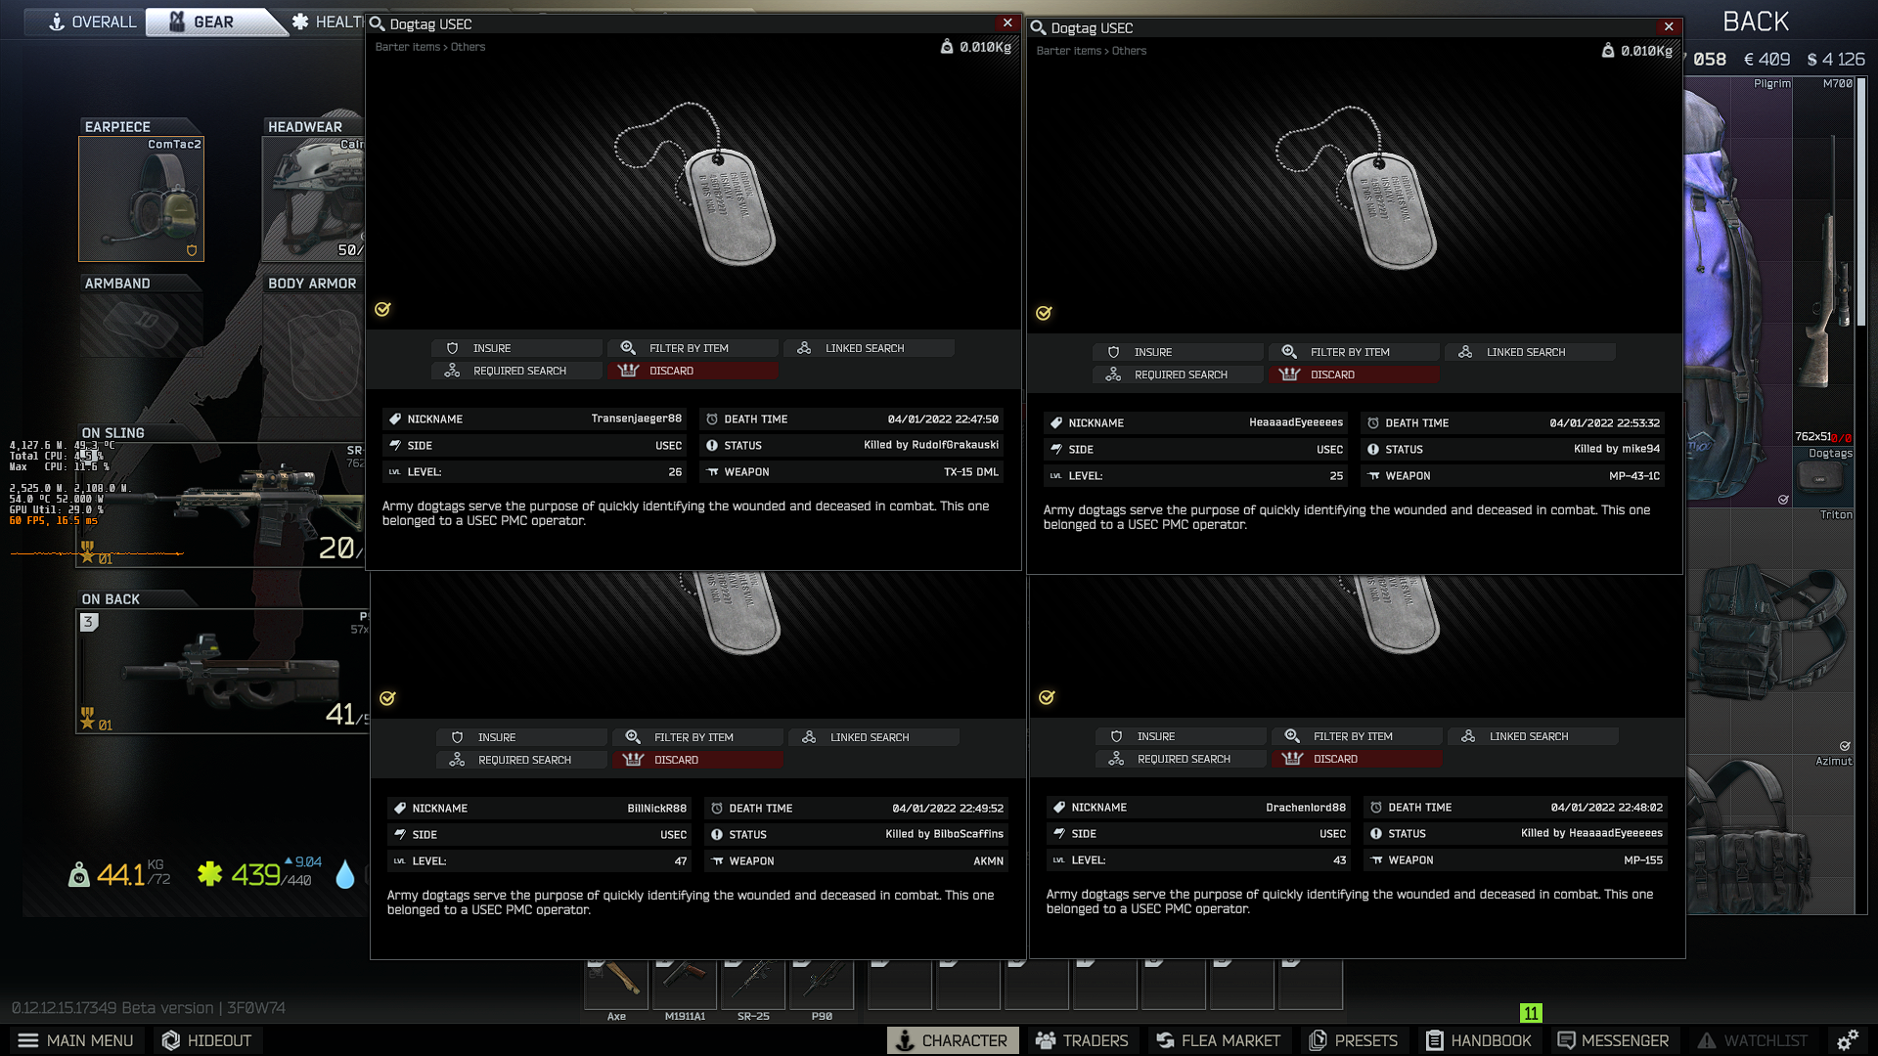
Task: Click Required Search icon in HeaaaadEyeeeees window
Action: click(x=1113, y=374)
